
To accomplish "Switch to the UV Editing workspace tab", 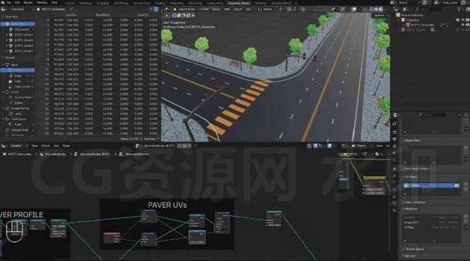I will (x=121, y=3).
